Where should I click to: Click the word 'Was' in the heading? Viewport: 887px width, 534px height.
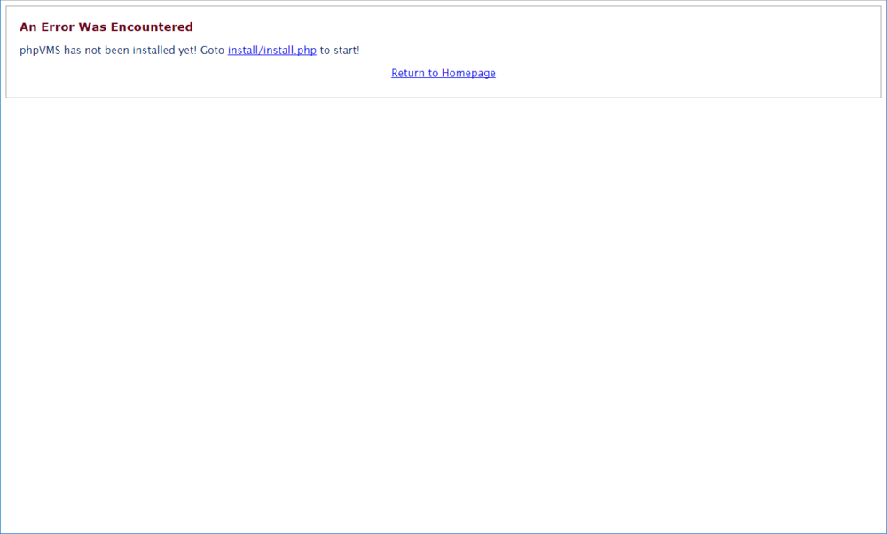click(x=94, y=27)
